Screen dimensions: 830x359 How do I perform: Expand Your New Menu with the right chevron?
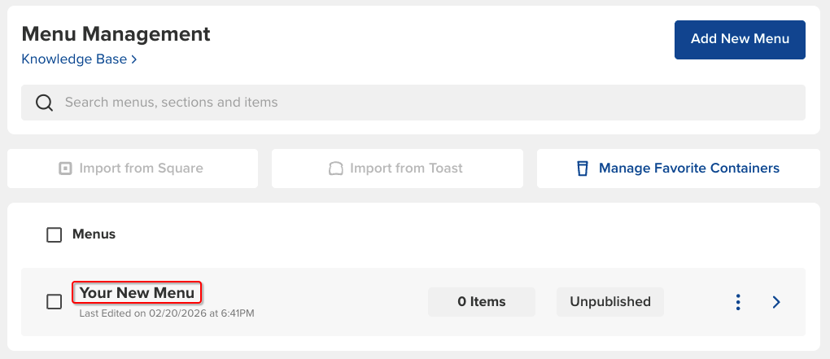pos(776,302)
